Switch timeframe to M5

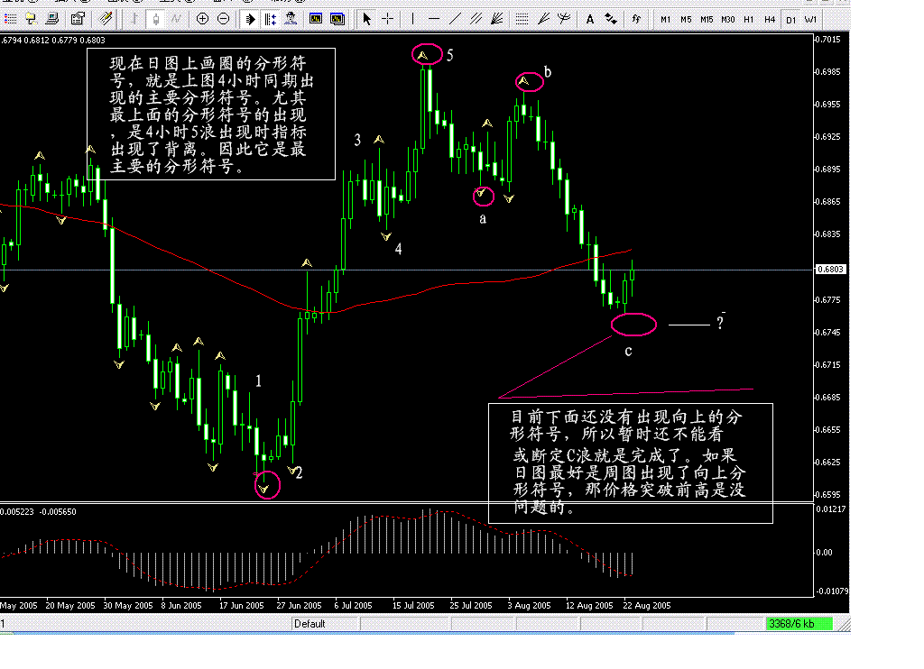pyautogui.click(x=686, y=20)
